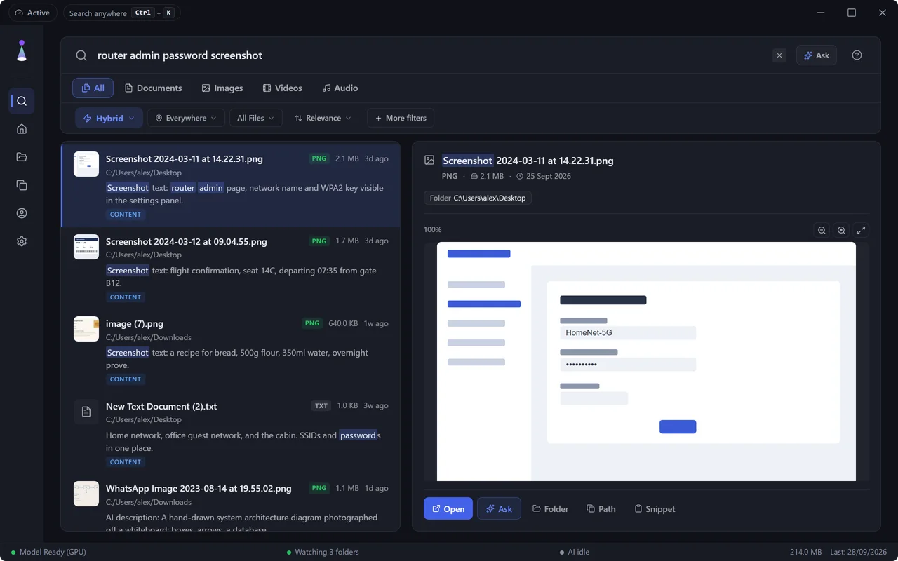Zoom out the preview image
This screenshot has width=898, height=561.
point(822,230)
